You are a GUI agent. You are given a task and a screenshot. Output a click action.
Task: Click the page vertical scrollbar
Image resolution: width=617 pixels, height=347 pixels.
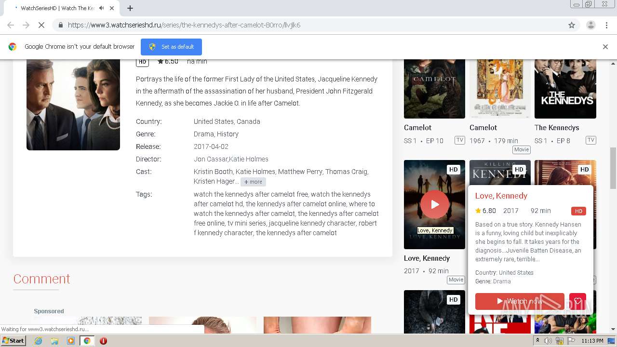613,168
